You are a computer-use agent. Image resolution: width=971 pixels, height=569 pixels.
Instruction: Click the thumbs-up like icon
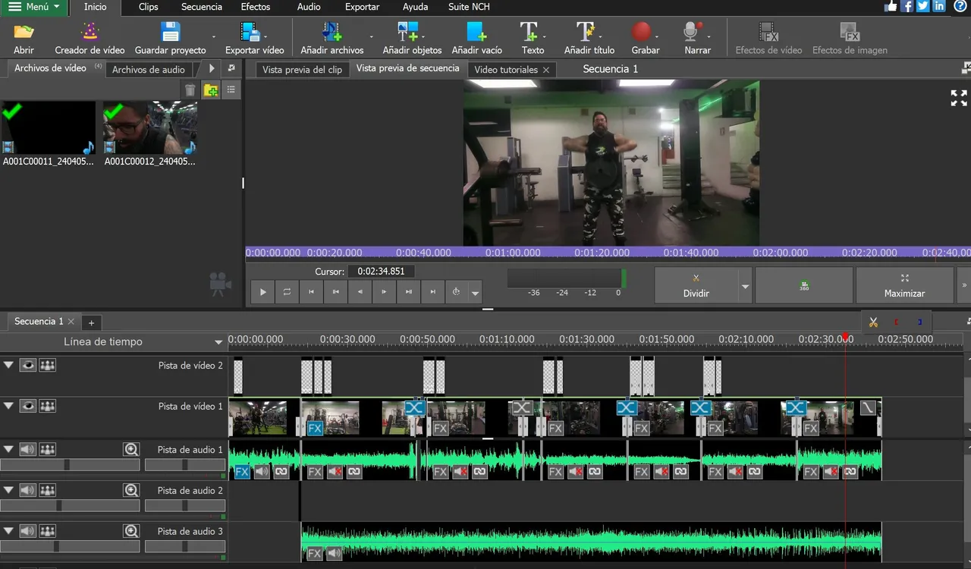click(891, 6)
